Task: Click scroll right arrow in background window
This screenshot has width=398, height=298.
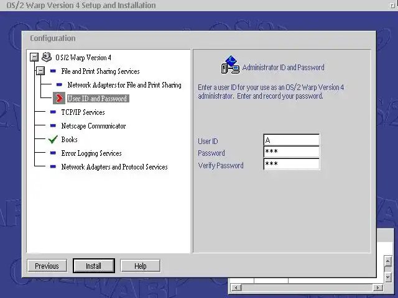Action: pos(377,287)
